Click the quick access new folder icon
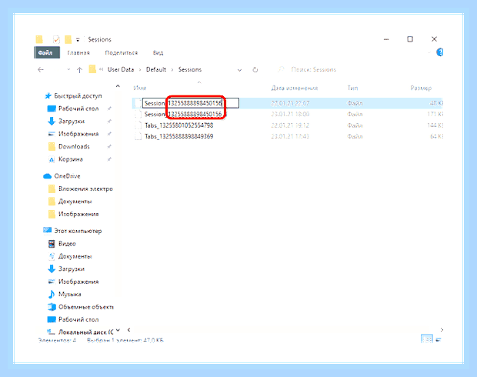477x377 pixels. pos(68,39)
